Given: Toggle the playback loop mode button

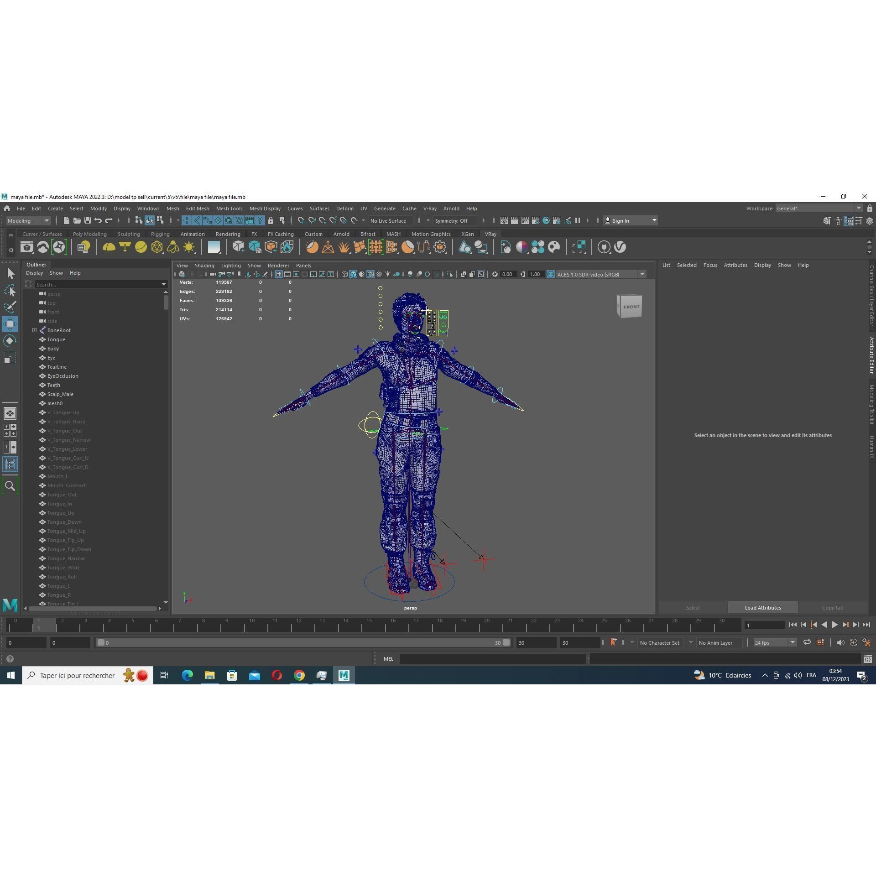Looking at the screenshot, I should (807, 642).
